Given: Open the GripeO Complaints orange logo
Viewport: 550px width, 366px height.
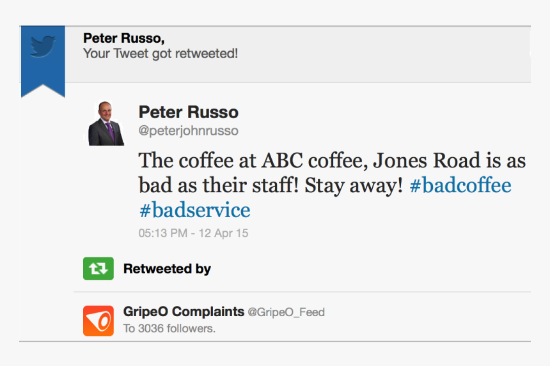Looking at the screenshot, I should click(98, 321).
